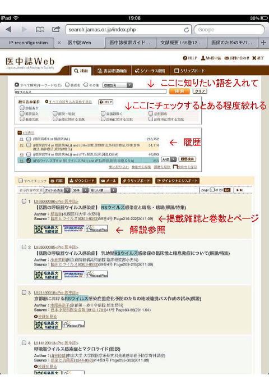
Task: Open Webcat Plus icon for result 1
Action: (x=96, y=228)
